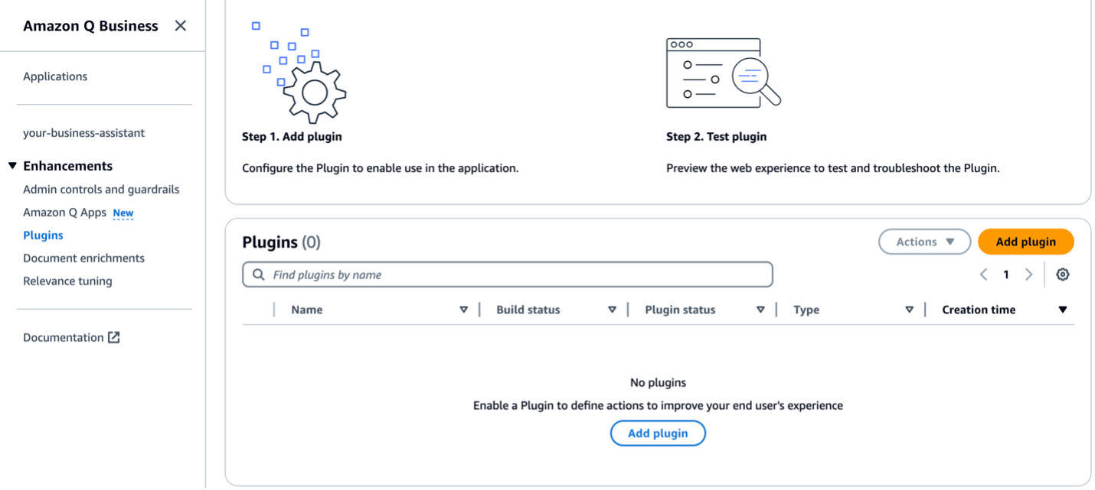Open the Plugin status column filter dropdown
Viewport: 1095px width, 490px height.
(760, 310)
